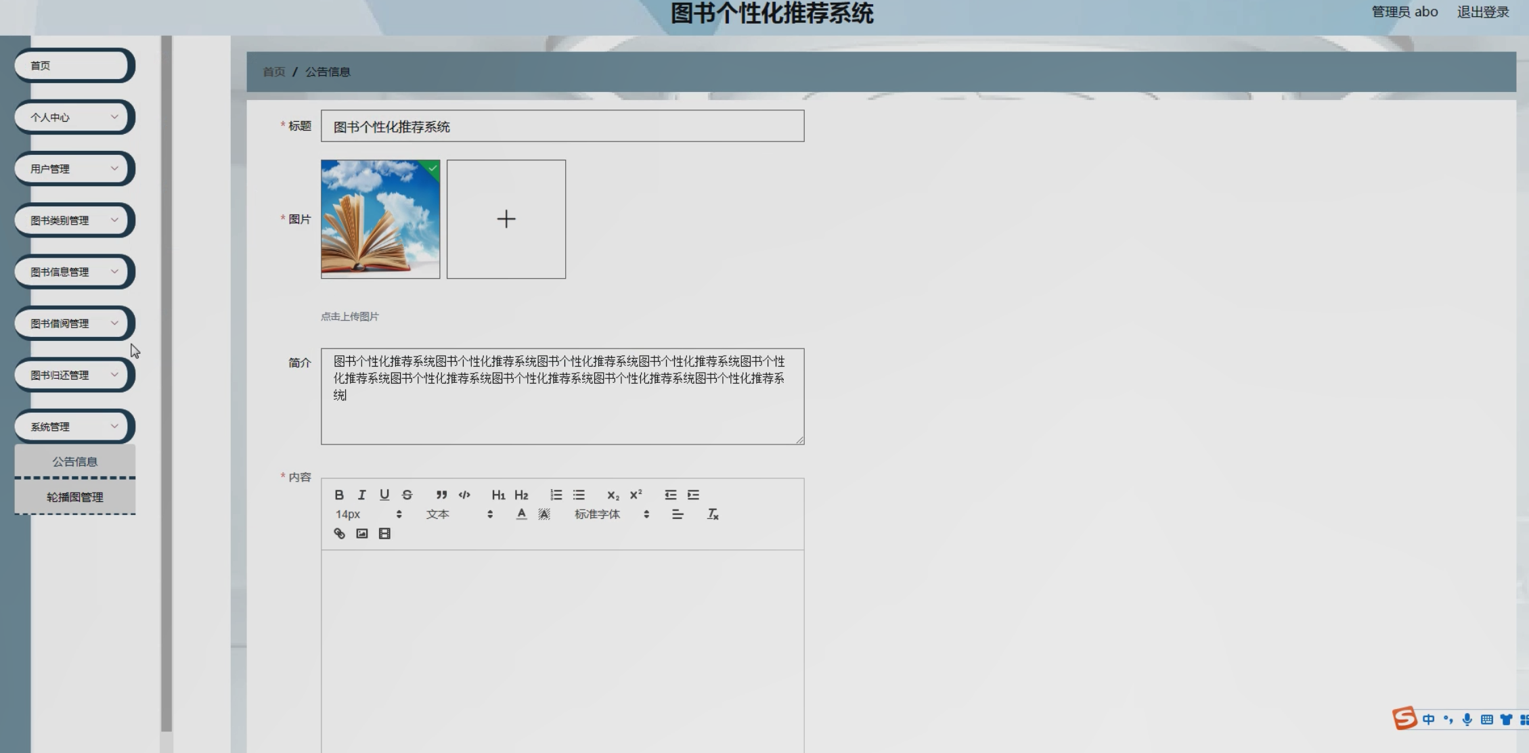Apply subscript formatting

click(613, 495)
